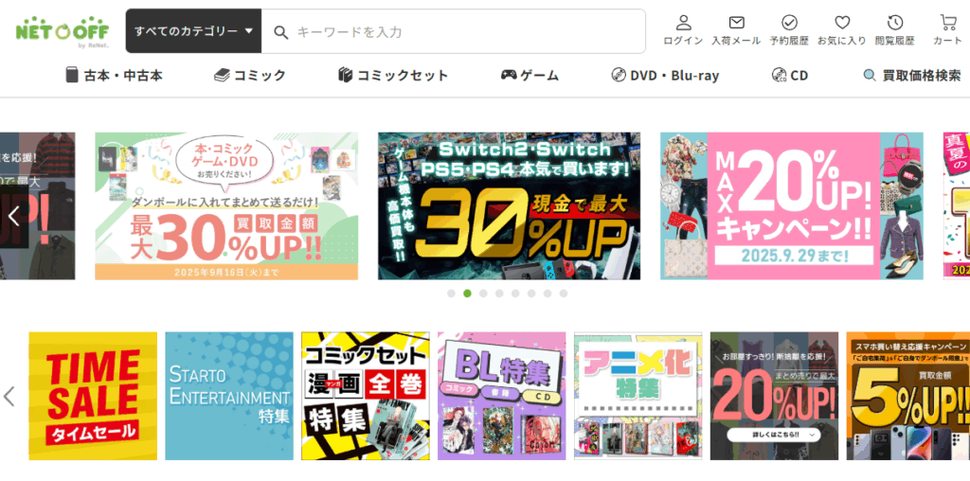The image size is (970, 481).
Task: Click 詳しくはこちら button on 20%UP tile
Action: coord(773,435)
